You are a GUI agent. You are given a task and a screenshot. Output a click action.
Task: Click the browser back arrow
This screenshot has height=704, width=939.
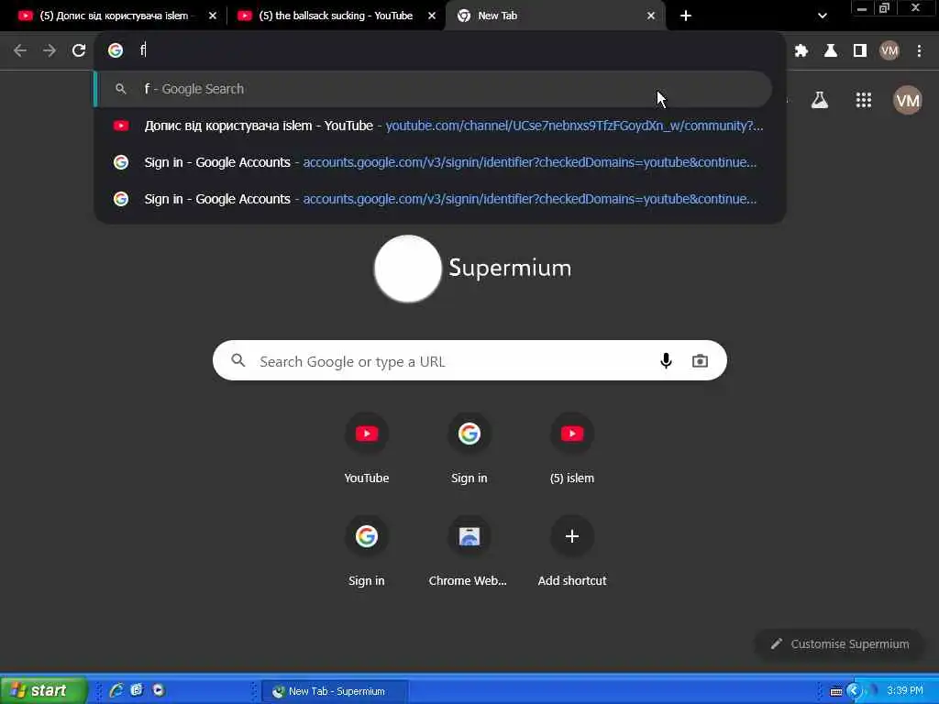coord(20,50)
